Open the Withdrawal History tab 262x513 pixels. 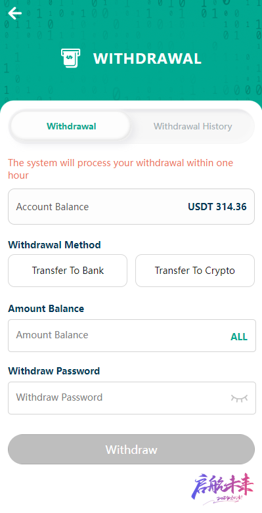pyautogui.click(x=192, y=126)
